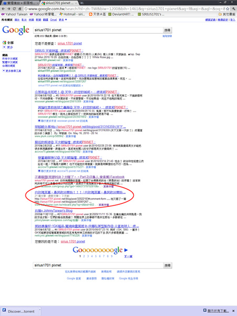Open 登入 sign-in link at top right
237x316 pixels.
coord(233,20)
